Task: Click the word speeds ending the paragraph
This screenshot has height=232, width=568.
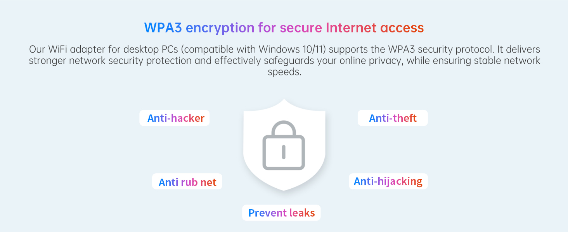Action: point(284,72)
